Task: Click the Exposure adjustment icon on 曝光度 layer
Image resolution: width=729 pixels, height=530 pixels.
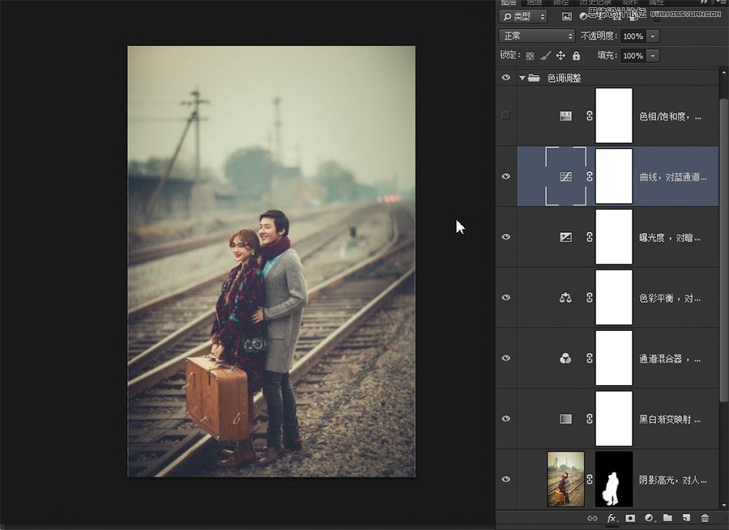Action: click(x=565, y=237)
